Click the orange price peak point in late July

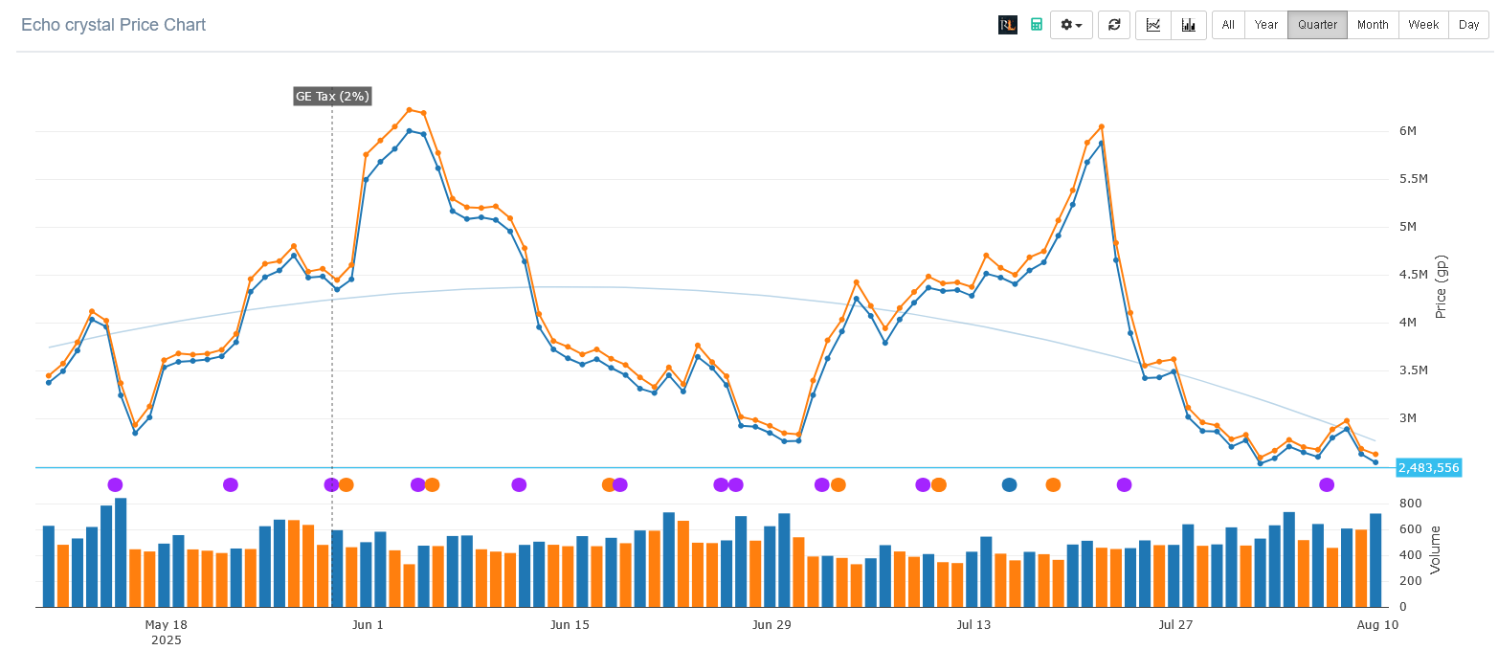click(x=1102, y=126)
